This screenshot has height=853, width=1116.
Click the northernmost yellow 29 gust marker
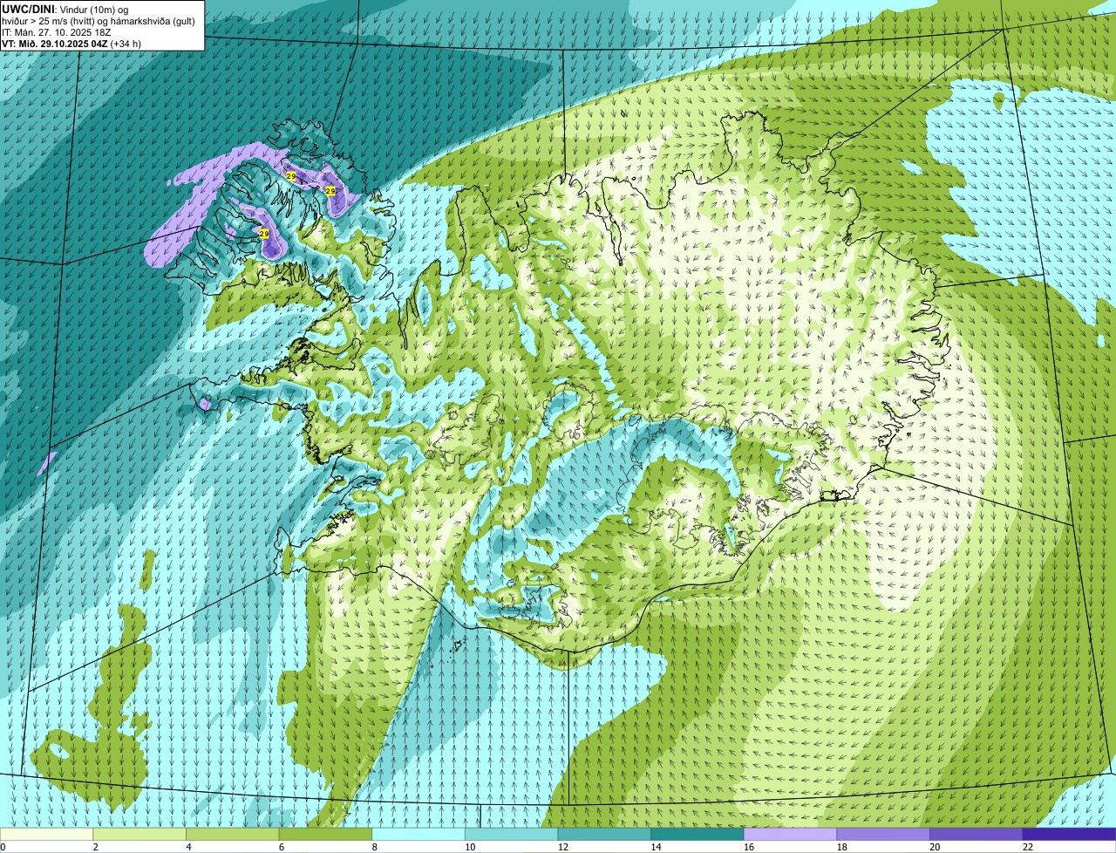[290, 176]
